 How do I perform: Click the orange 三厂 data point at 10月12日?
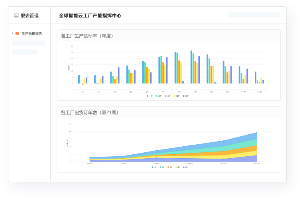(257, 146)
